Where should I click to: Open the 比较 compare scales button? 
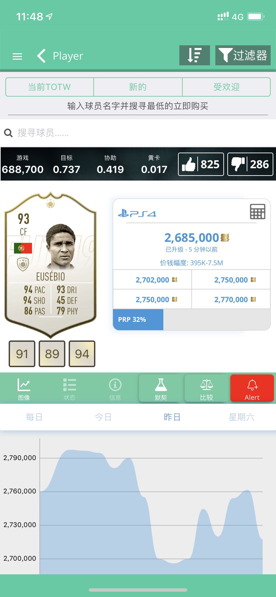(206, 388)
